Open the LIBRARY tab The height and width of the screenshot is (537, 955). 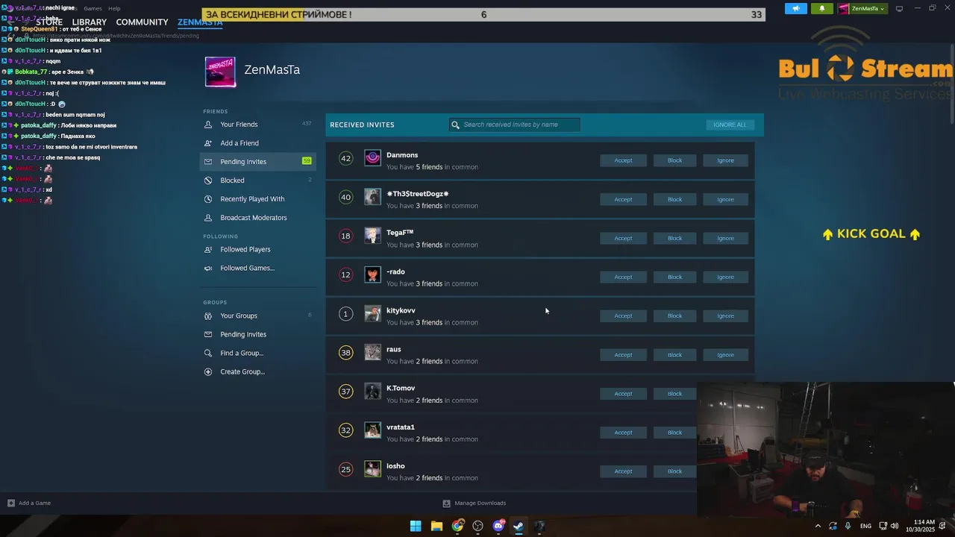(x=90, y=22)
